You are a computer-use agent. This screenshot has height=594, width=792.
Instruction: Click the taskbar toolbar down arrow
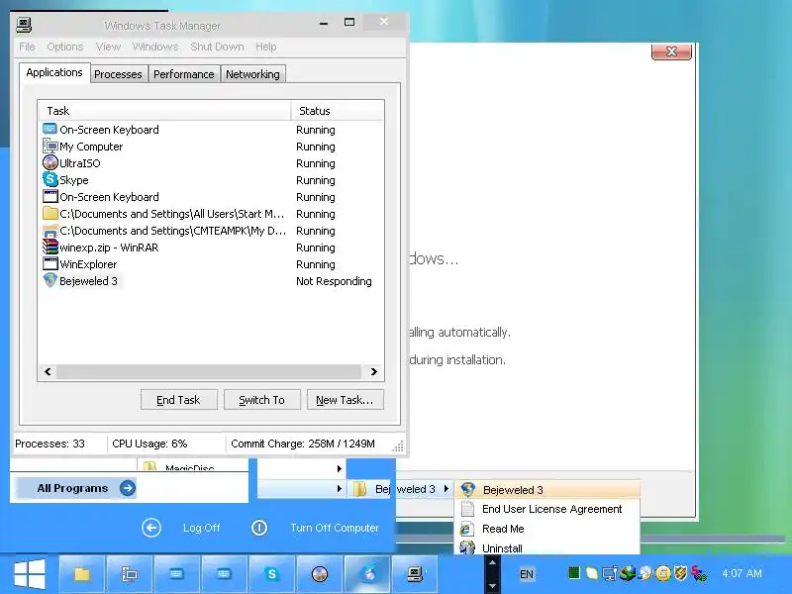pyautogui.click(x=492, y=586)
